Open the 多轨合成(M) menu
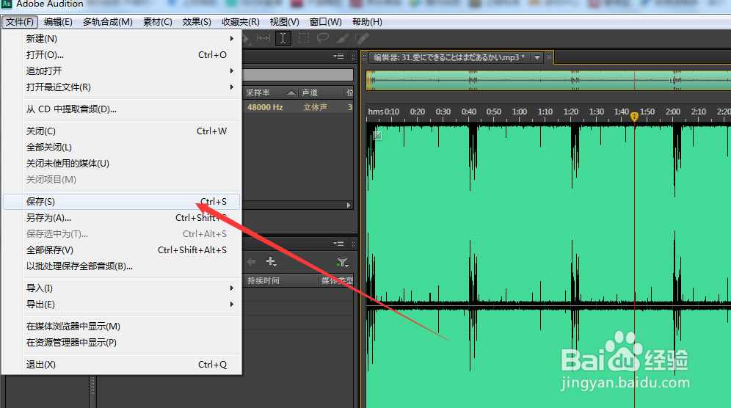 [x=108, y=22]
